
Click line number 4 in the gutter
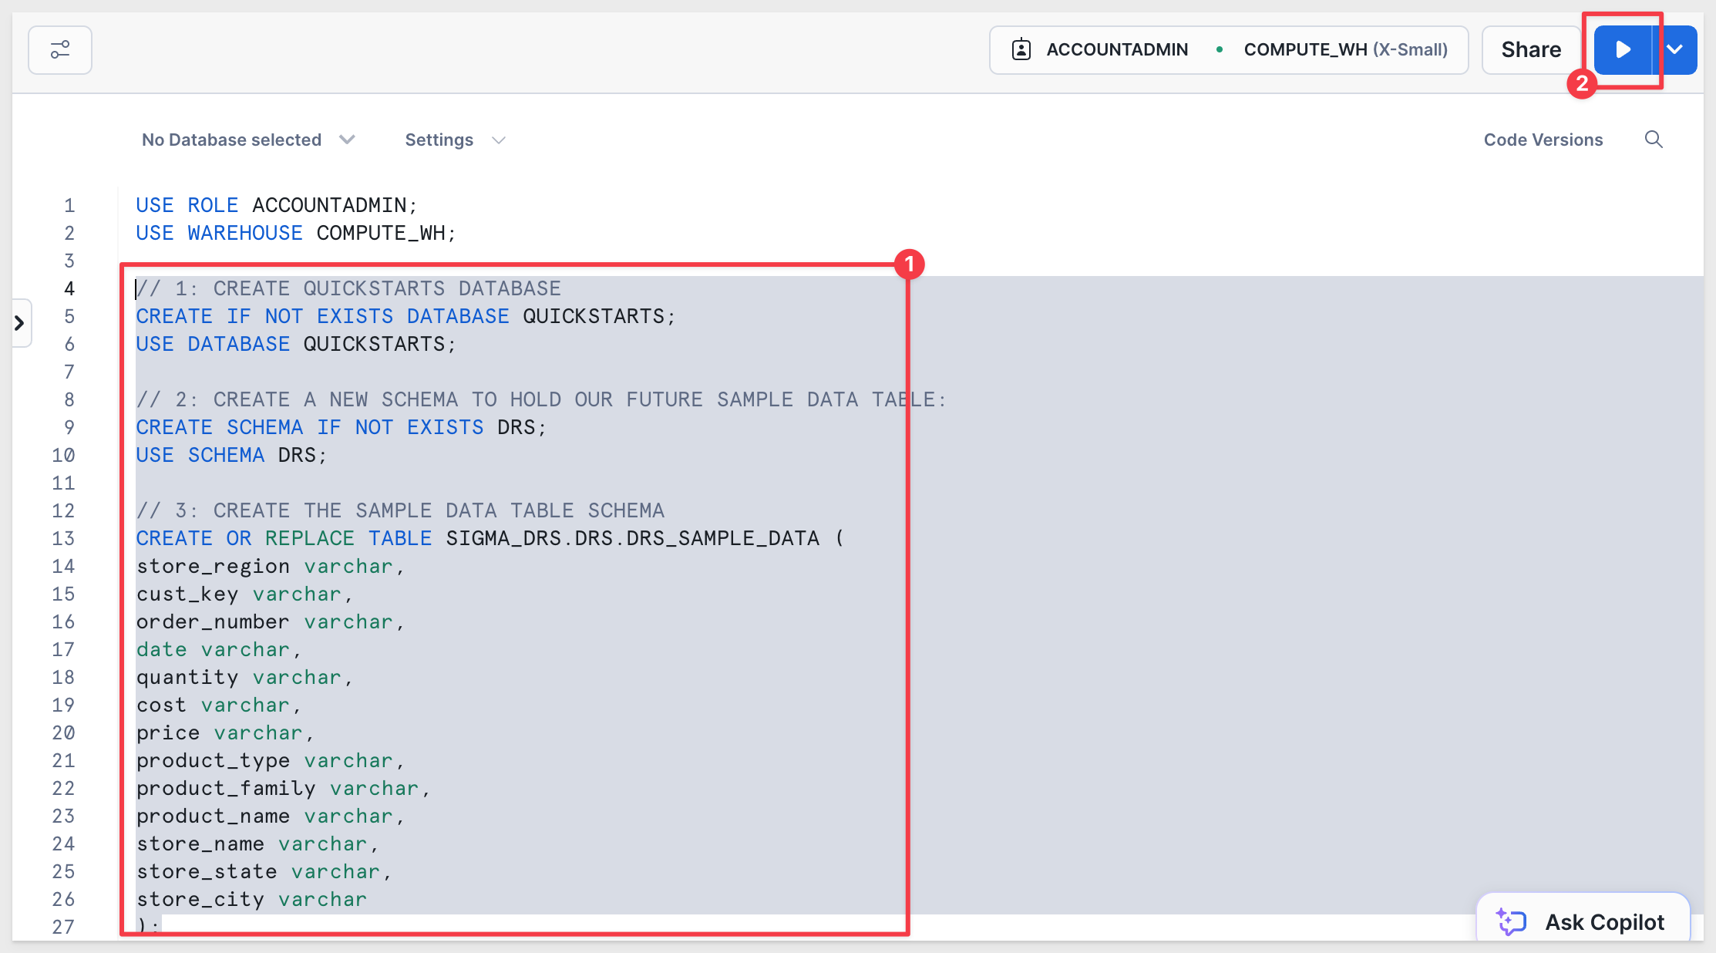point(69,288)
